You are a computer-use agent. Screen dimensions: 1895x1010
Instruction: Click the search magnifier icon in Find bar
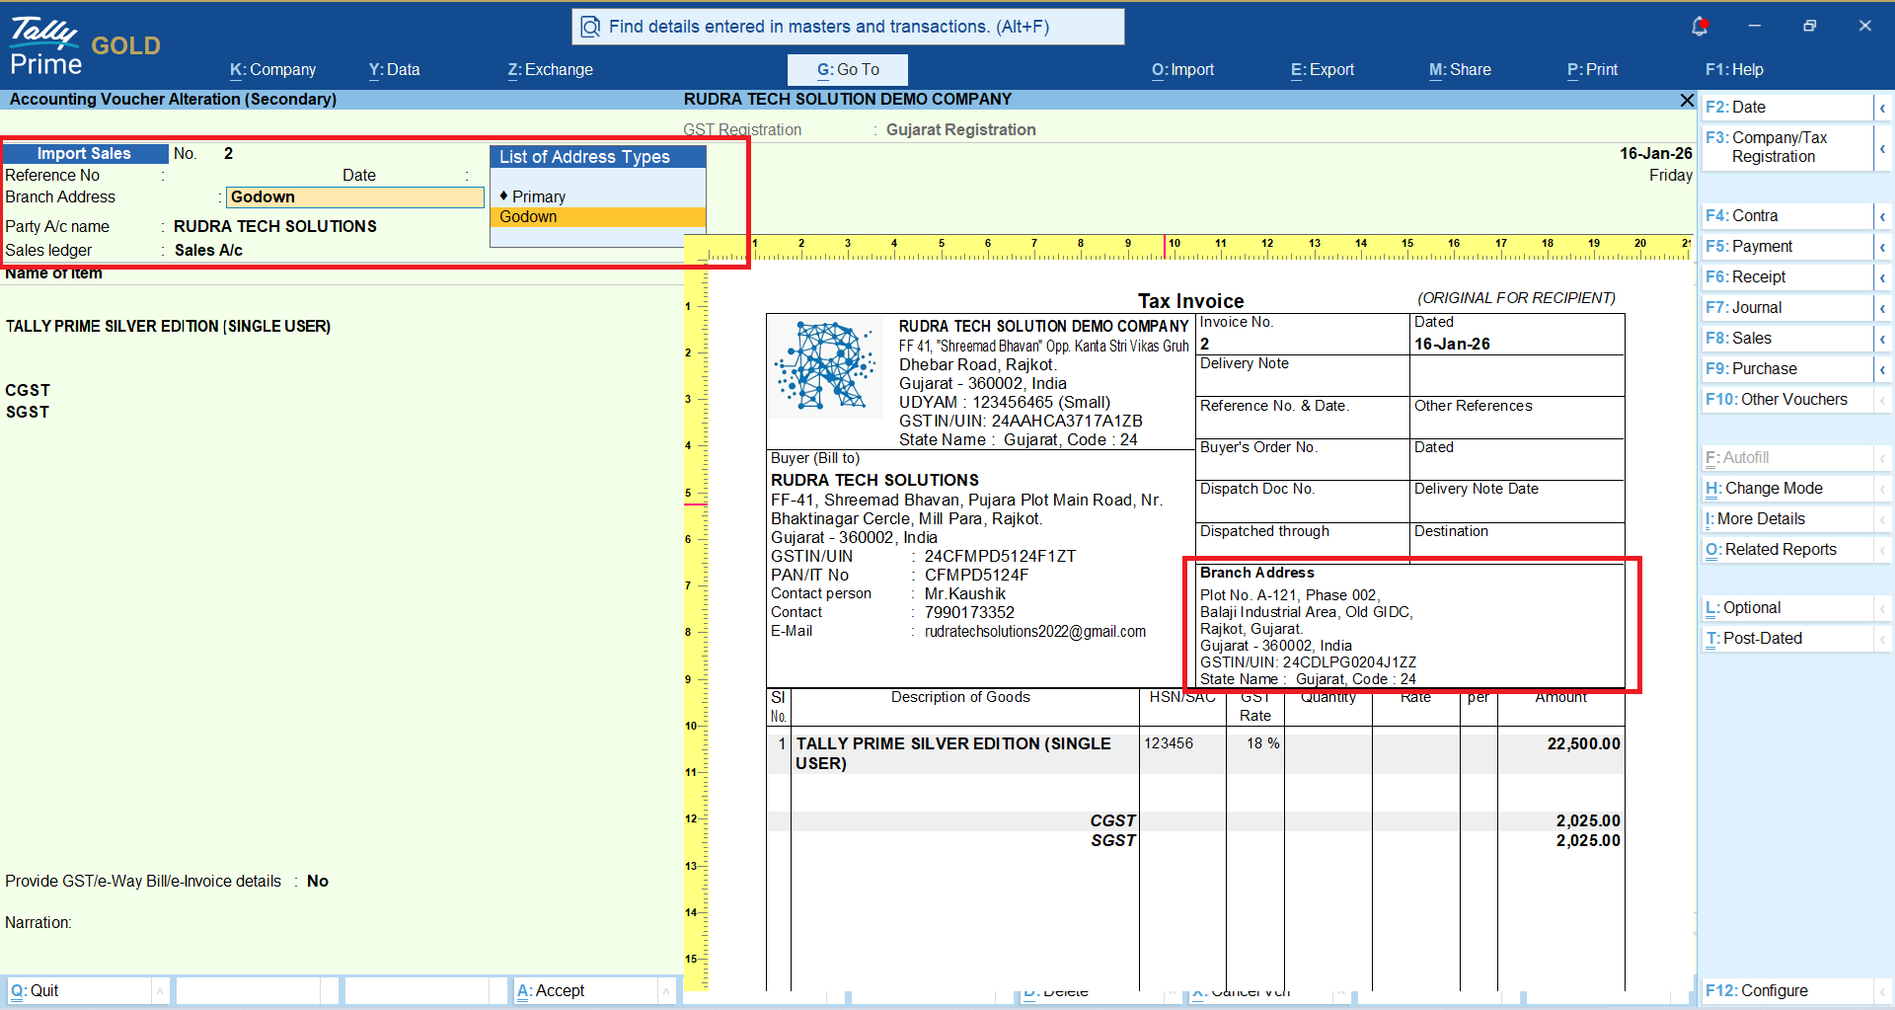click(x=590, y=27)
